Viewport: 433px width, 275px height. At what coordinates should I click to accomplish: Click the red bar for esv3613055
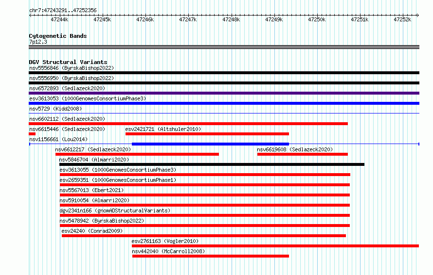pyautogui.click(x=205, y=175)
